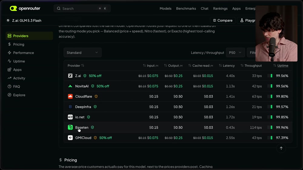Click the green shield badge next to DeepInfra
Screen dimensions: 303x170
click(95, 107)
